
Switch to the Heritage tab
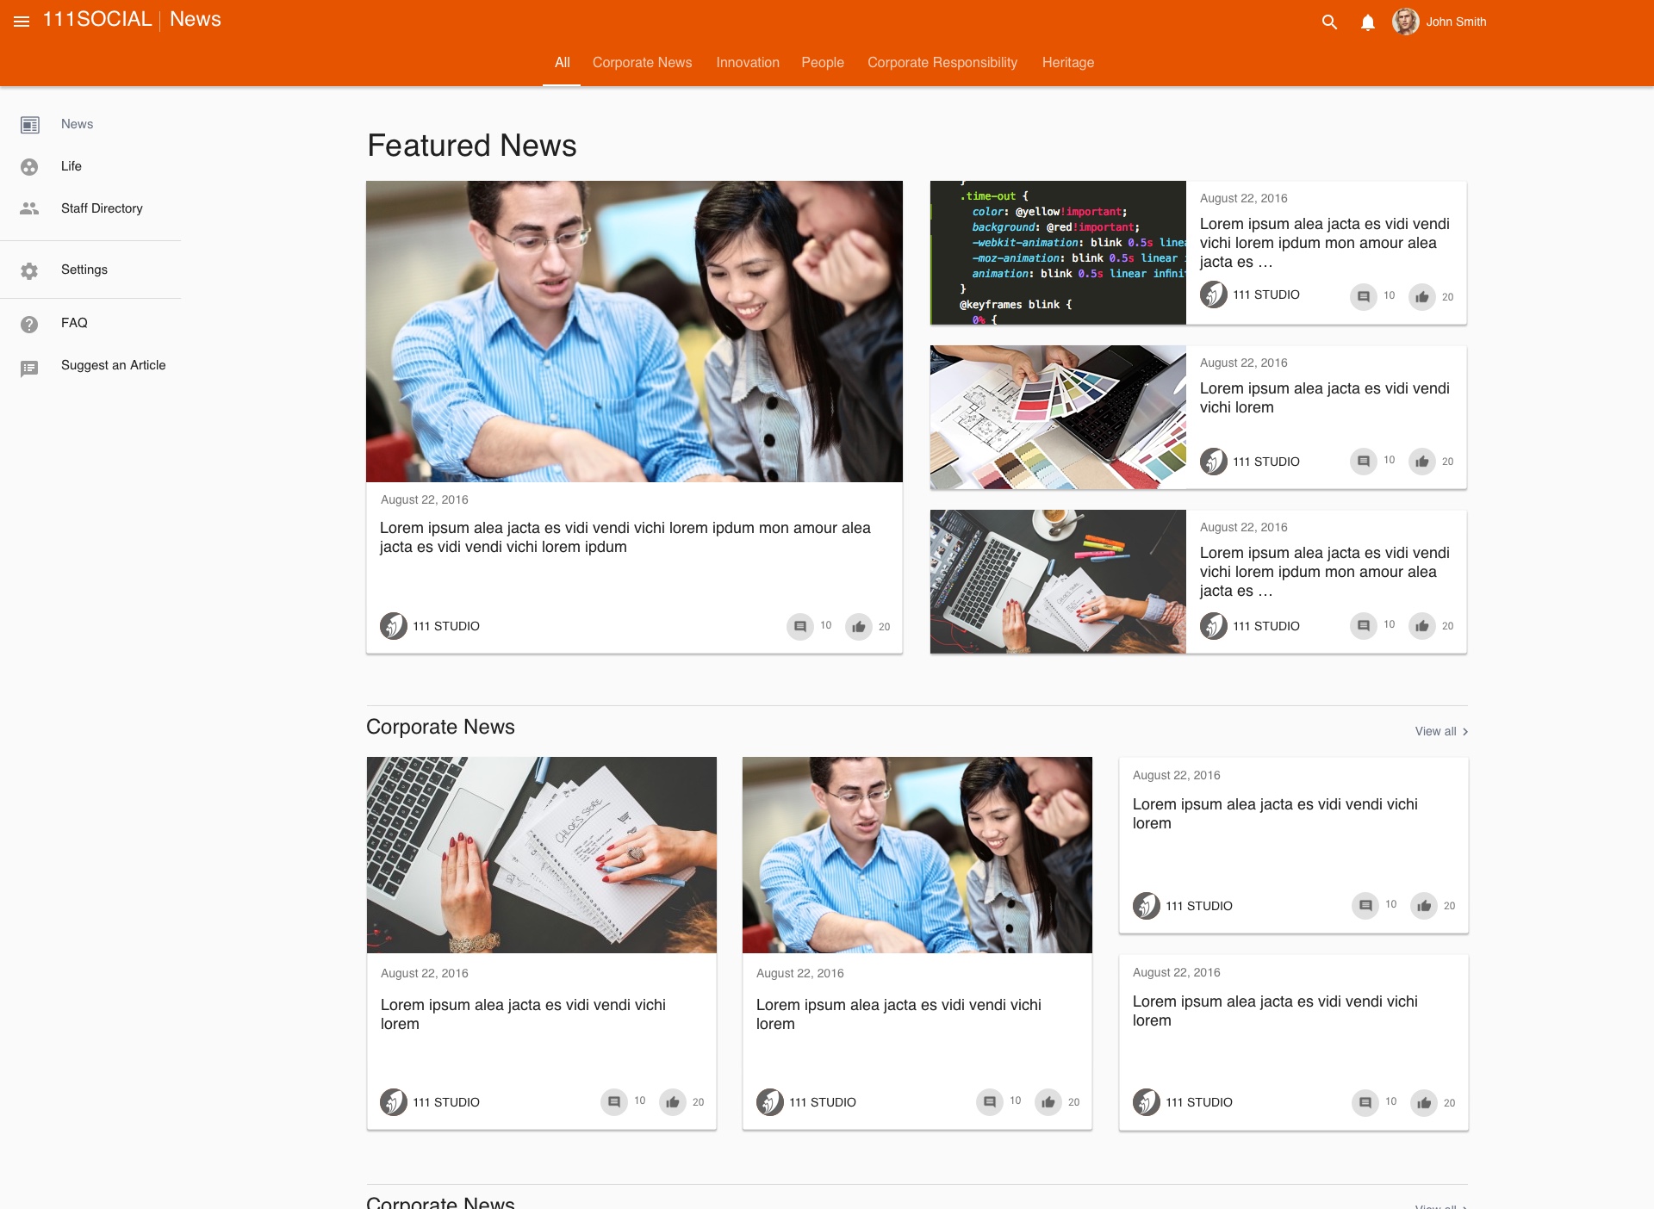click(1068, 63)
